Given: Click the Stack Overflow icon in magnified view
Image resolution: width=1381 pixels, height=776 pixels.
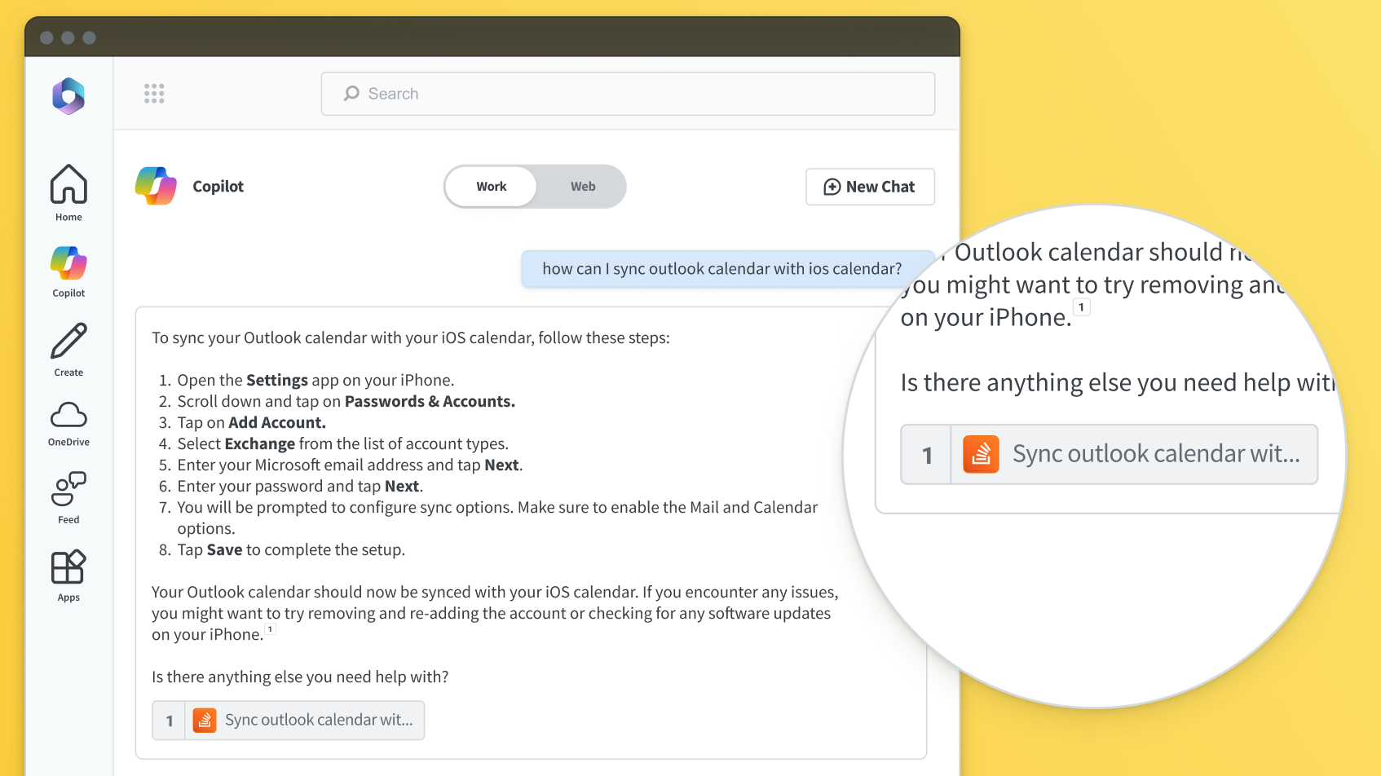Looking at the screenshot, I should [x=981, y=454].
